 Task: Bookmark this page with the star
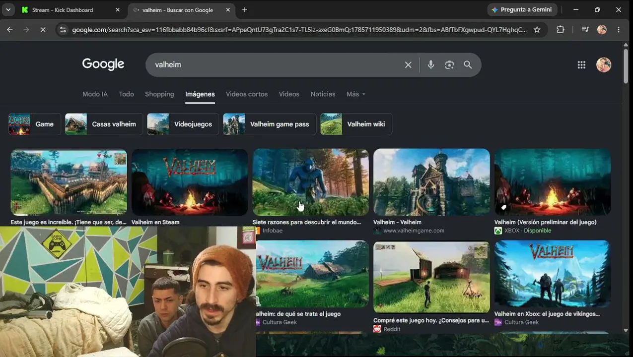(x=537, y=30)
